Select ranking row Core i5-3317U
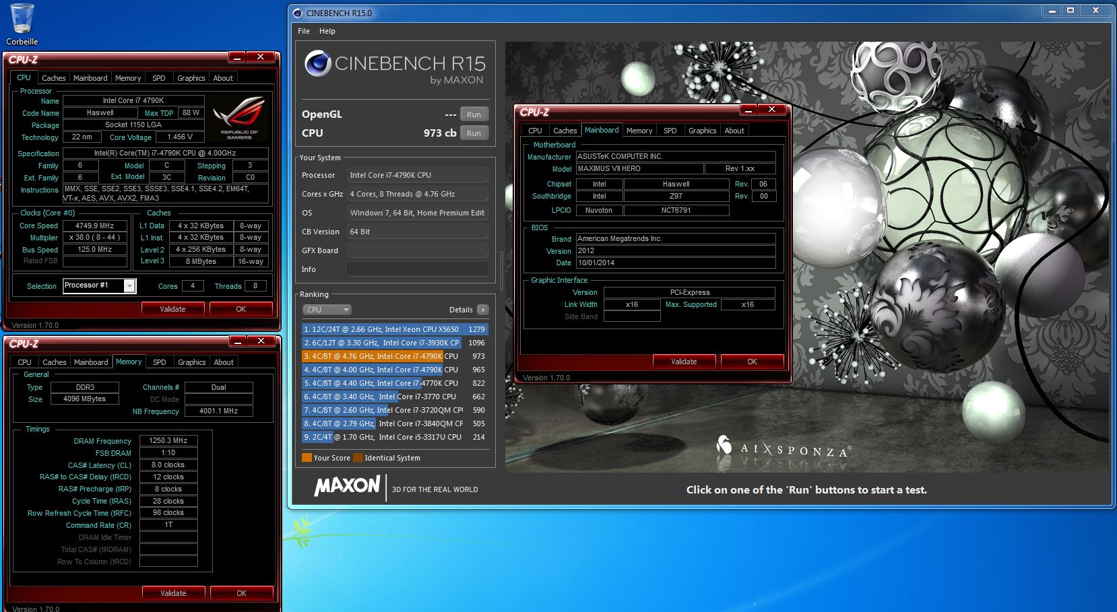Viewport: 1117px width, 612px height. click(x=395, y=437)
